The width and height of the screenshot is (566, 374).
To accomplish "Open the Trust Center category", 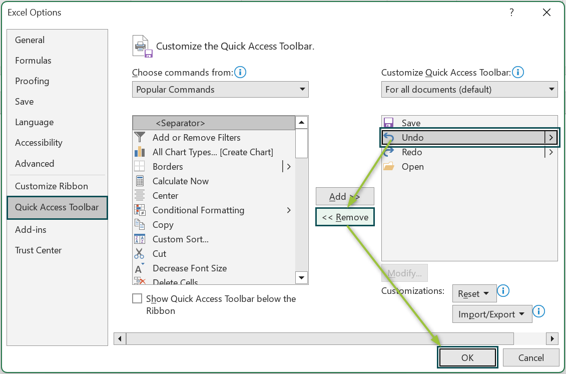I will tap(58, 250).
